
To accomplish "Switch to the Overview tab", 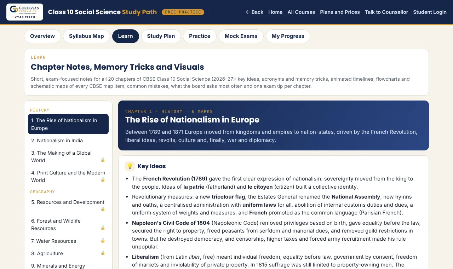I will [42, 36].
